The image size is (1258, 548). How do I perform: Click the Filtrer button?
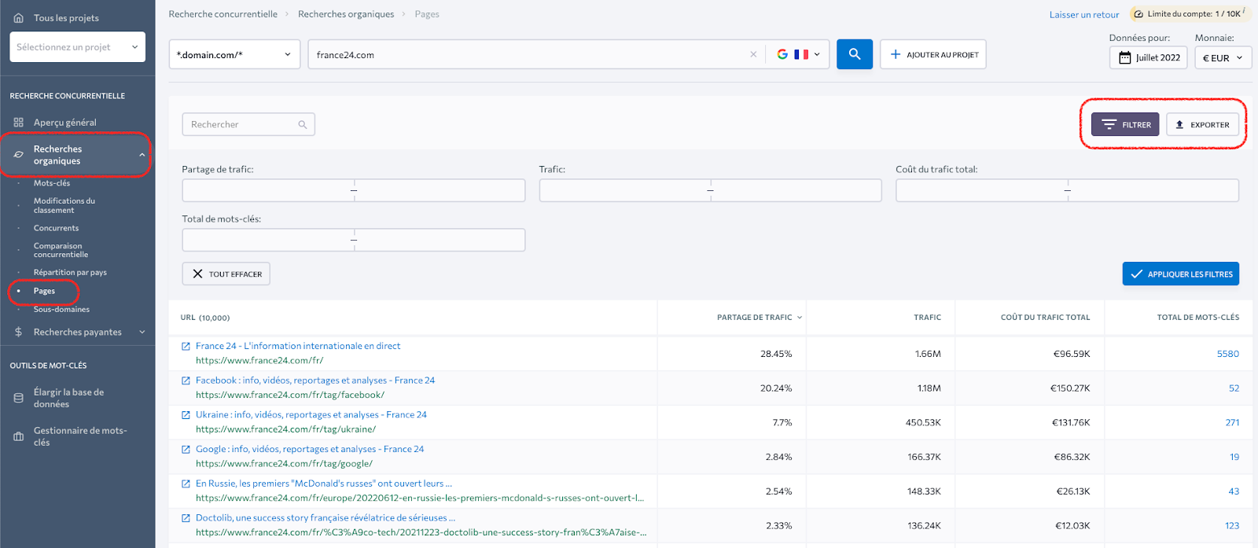(1125, 124)
